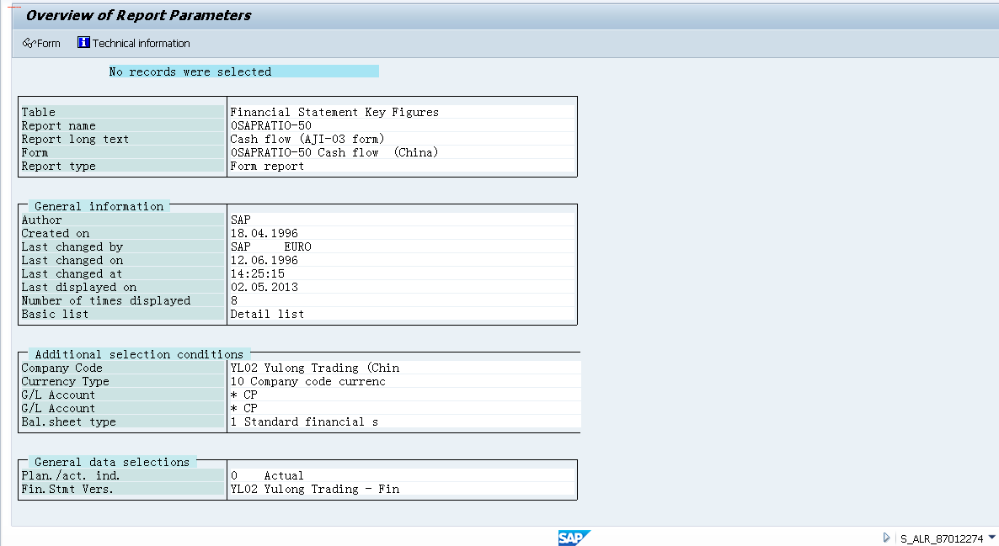The width and height of the screenshot is (999, 546).
Task: Click 'YL02 Yulong Trading - Fin' version value
Action: coord(315,489)
